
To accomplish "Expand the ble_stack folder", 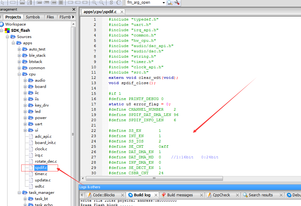I will coord(19,55).
